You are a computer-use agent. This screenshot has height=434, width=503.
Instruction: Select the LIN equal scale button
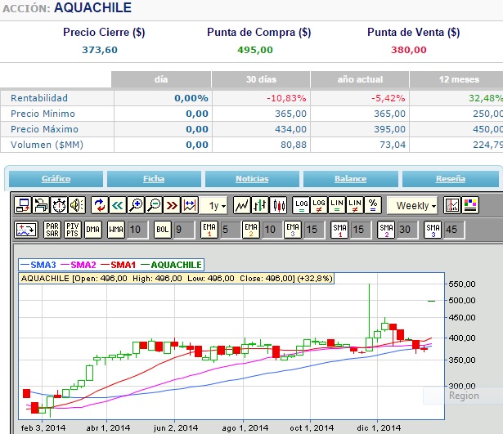(337, 205)
